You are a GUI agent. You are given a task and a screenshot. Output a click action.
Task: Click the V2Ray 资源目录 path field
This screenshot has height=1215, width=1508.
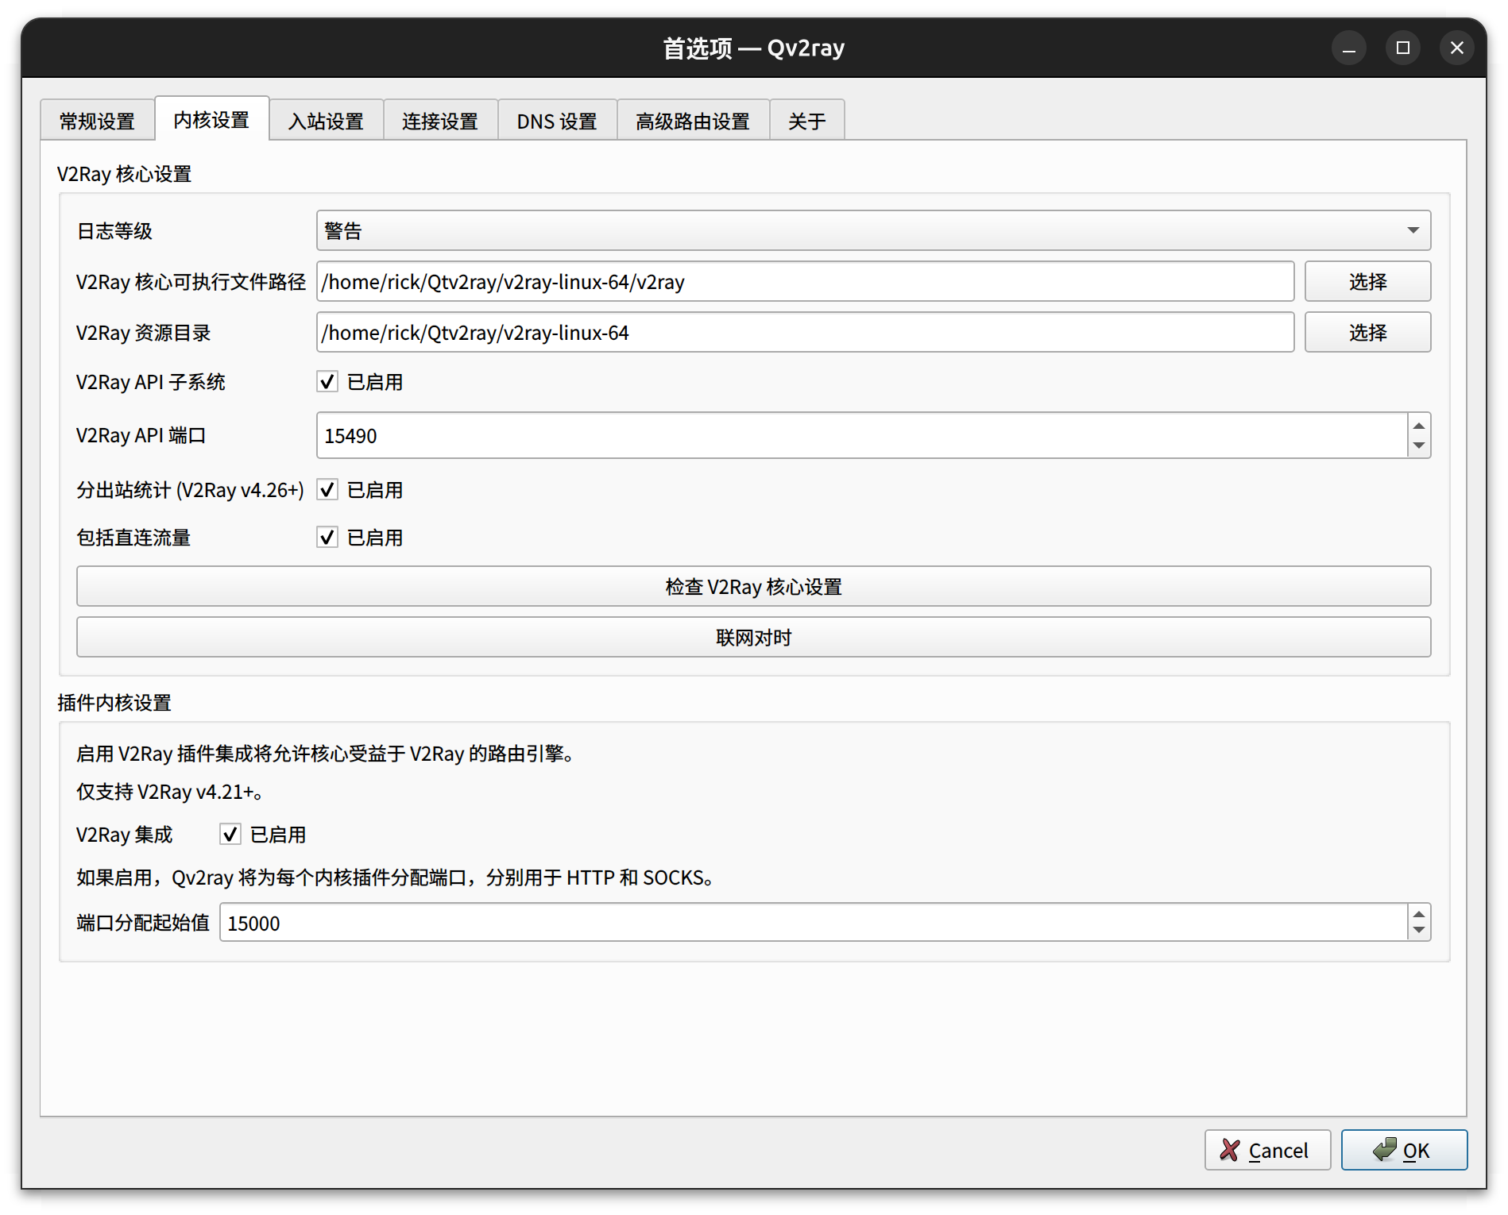click(805, 332)
